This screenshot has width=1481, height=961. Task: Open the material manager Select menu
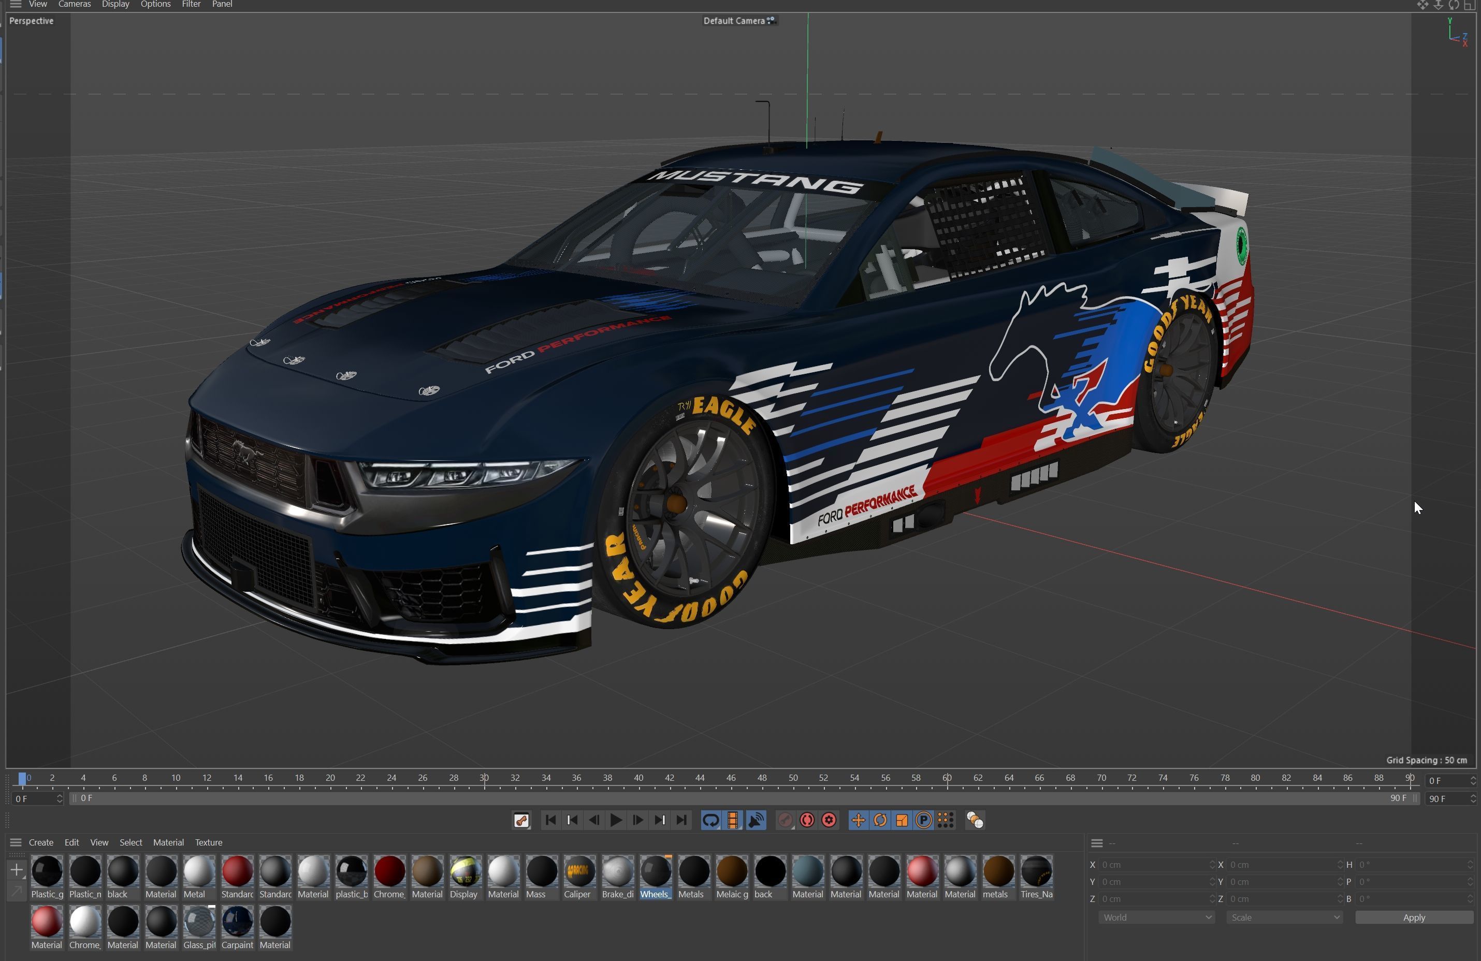[x=130, y=842]
